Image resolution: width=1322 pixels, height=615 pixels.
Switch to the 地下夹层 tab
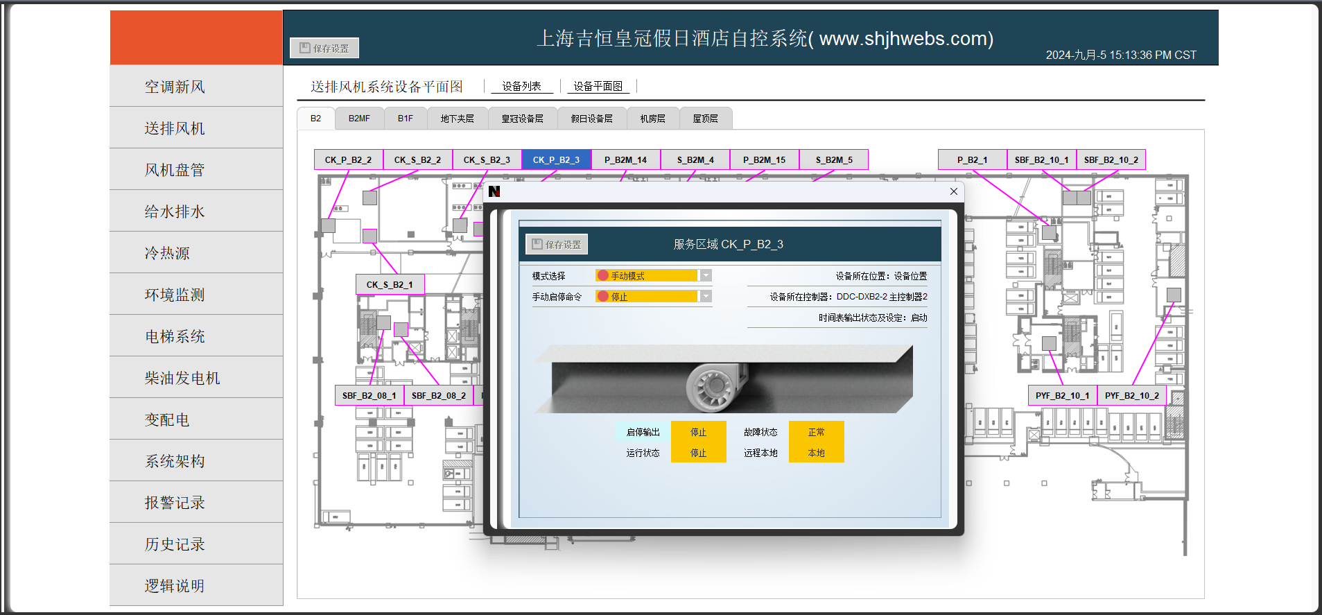458,119
